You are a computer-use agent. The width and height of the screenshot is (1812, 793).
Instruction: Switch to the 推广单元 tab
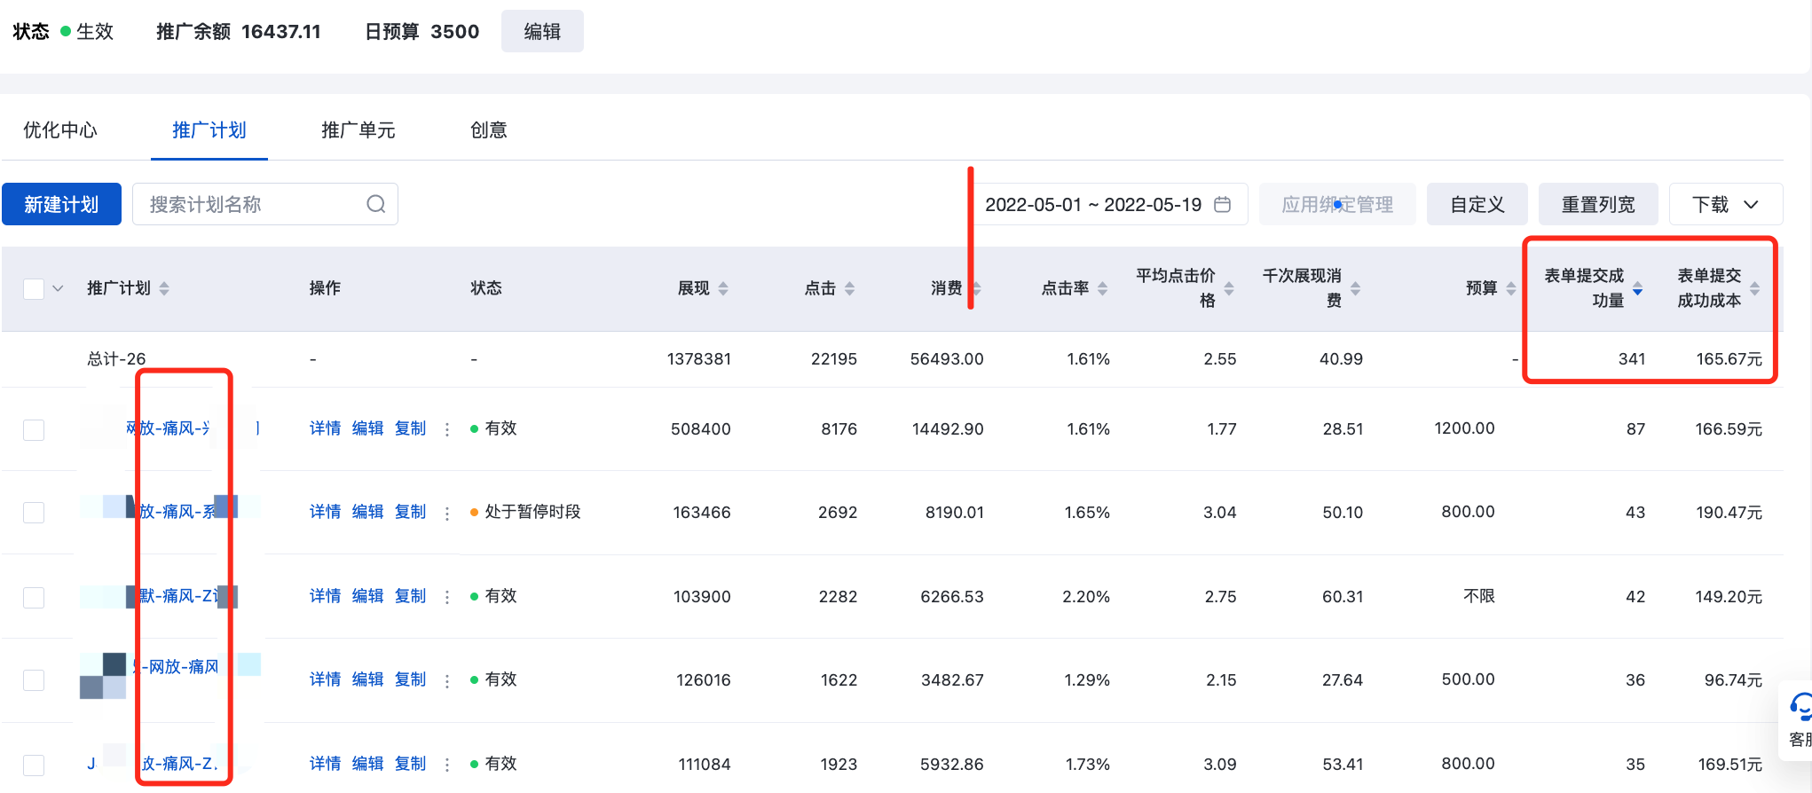[x=358, y=130]
